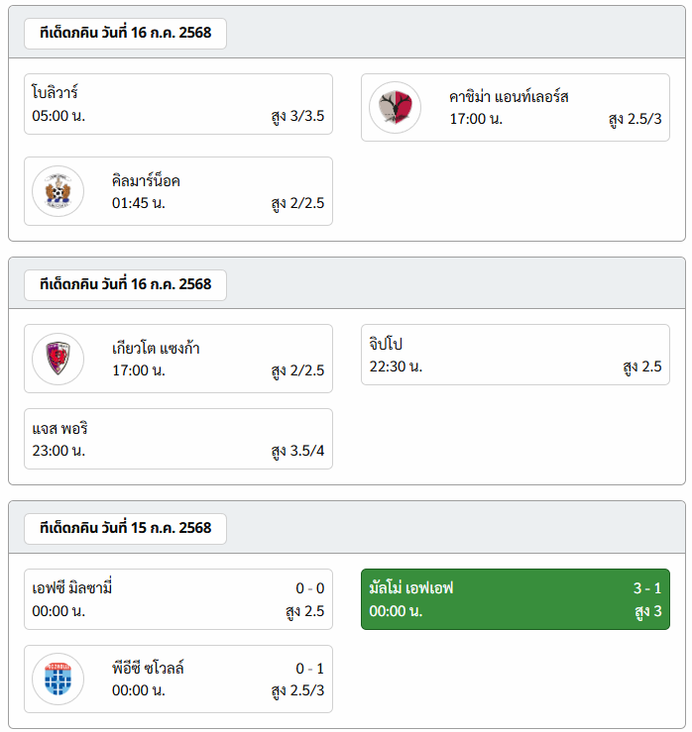Select the พีอีซี ซโวลล์ team name
The width and height of the screenshot is (692, 732).
pyautogui.click(x=148, y=668)
